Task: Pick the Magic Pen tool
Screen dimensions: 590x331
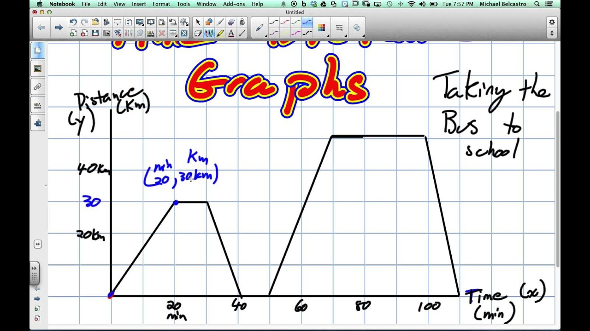Action: pyautogui.click(x=220, y=22)
